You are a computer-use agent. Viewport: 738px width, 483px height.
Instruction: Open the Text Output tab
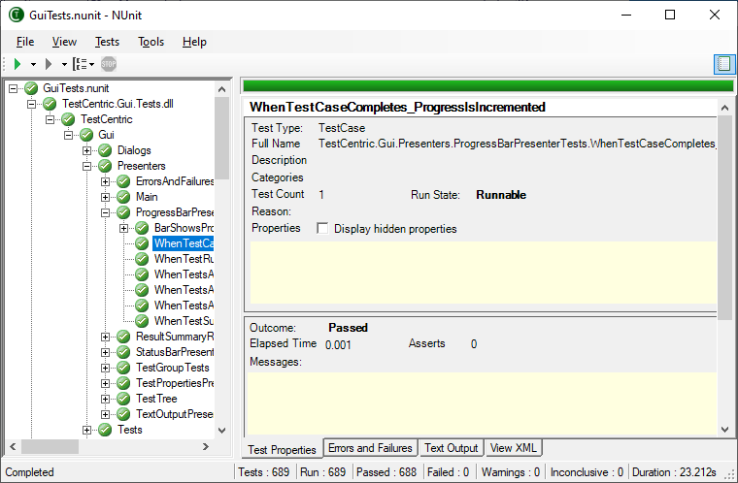tap(451, 448)
